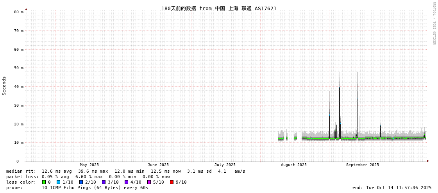The height and width of the screenshot is (193, 438).
Task: Click the end timestamp Tue Oct 14 text
Action: [x=392, y=188]
